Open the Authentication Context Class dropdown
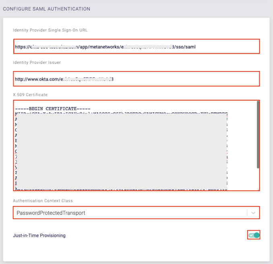 click(x=131, y=212)
